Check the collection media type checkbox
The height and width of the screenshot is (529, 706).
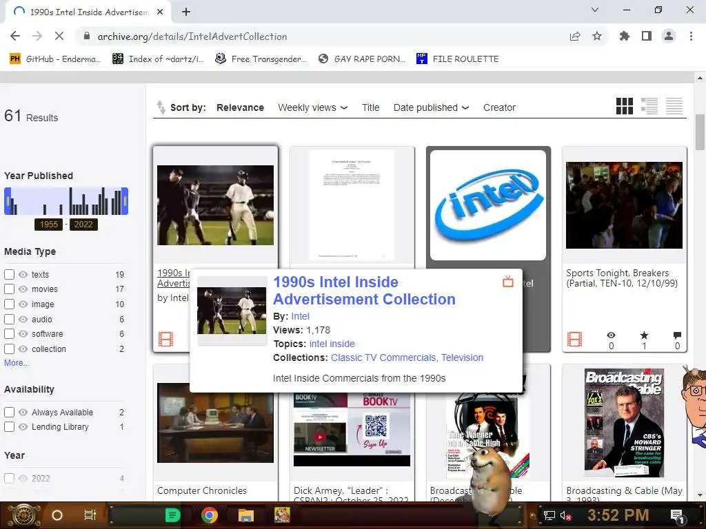point(9,349)
